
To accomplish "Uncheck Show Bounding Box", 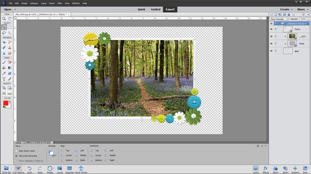I will pos(17,156).
